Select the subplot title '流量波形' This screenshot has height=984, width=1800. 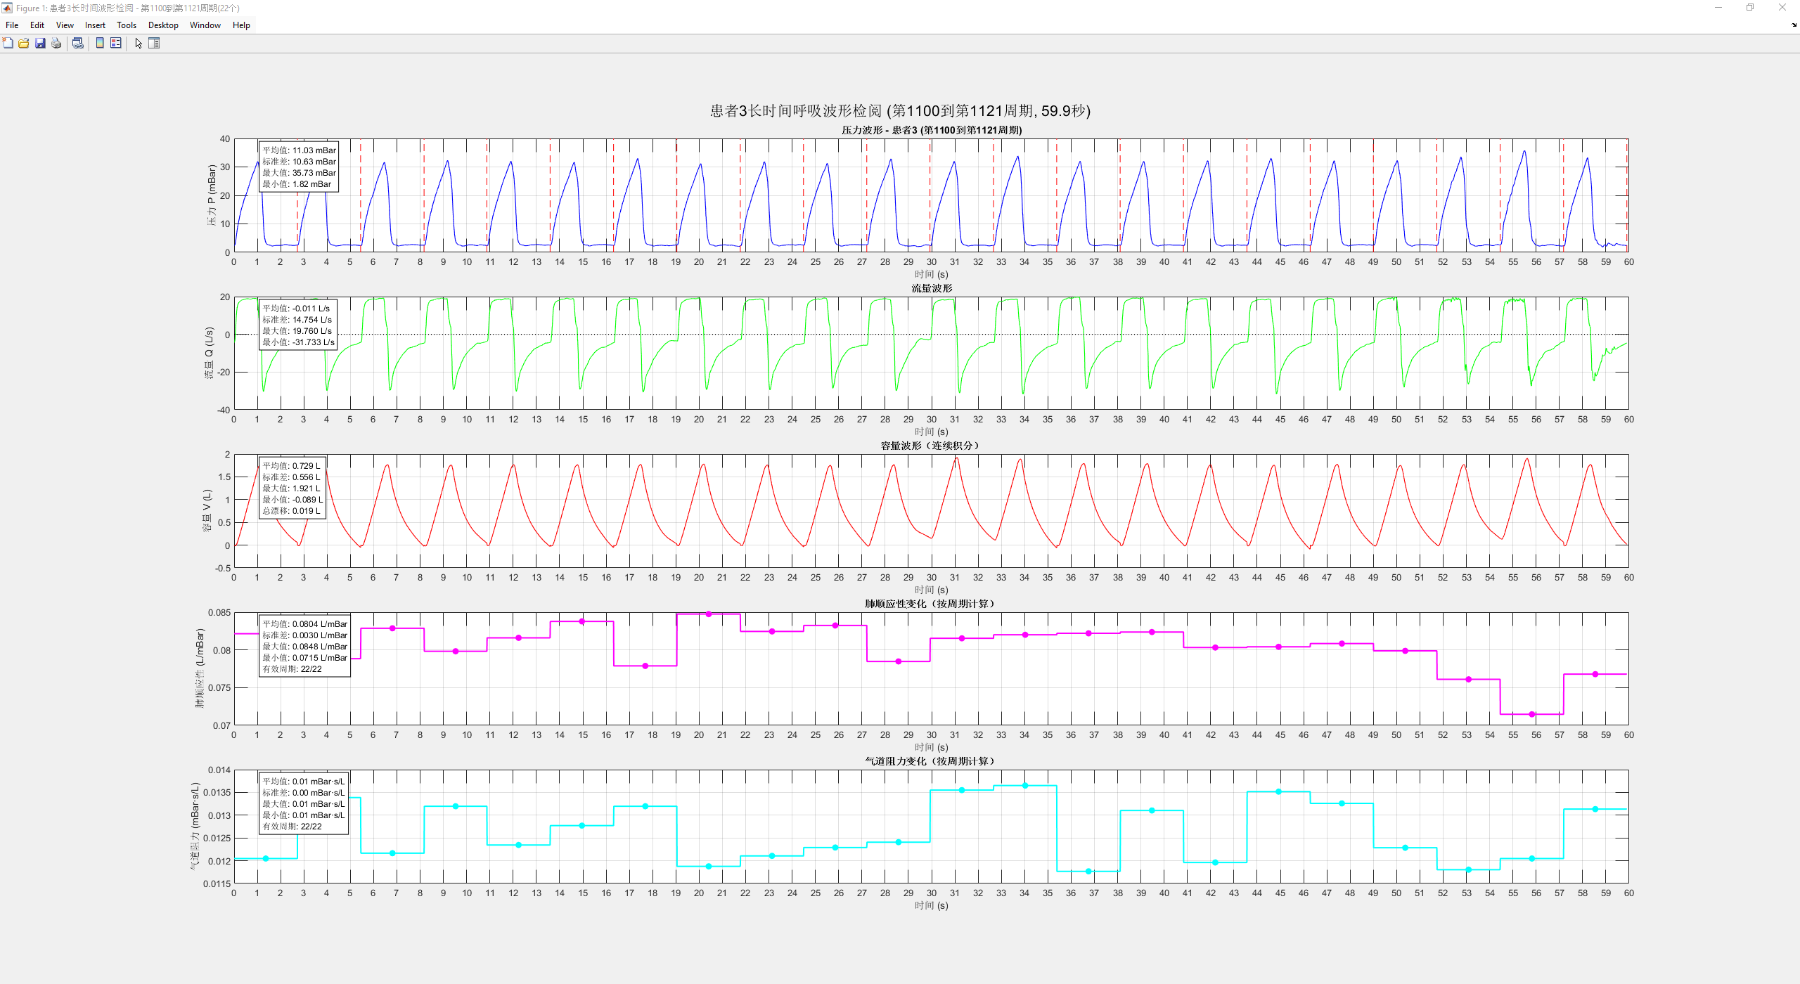point(932,288)
